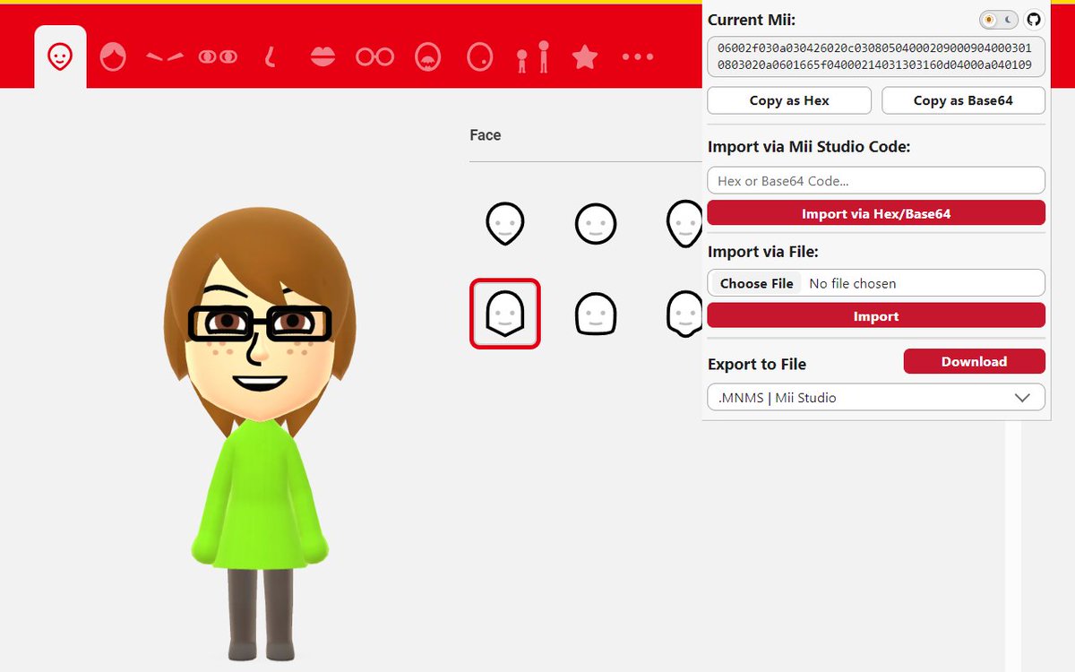Open the GitHub repository icon

pos(1034,19)
